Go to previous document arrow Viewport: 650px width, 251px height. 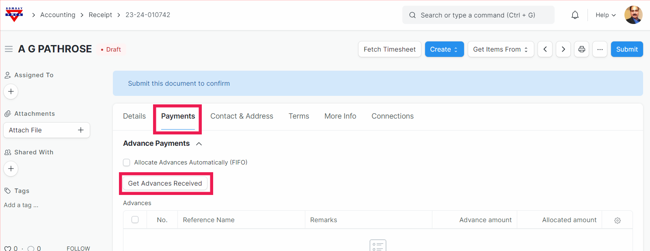[x=545, y=49]
